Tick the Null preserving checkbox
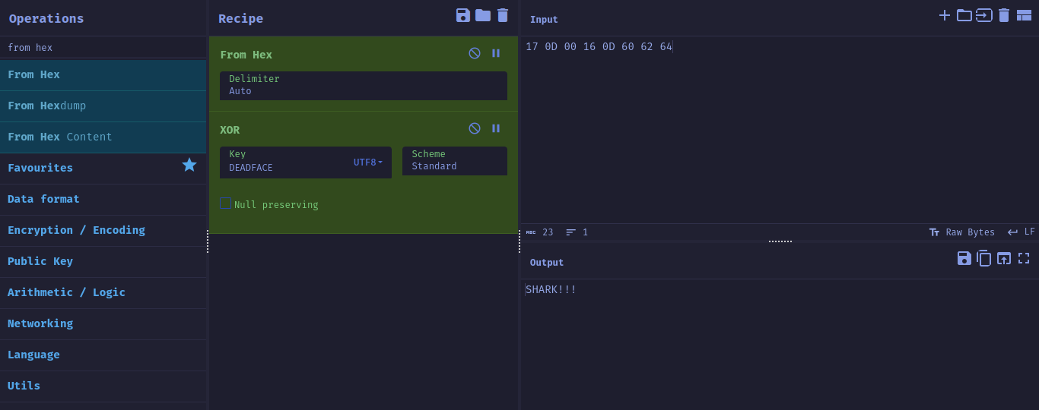1039x410 pixels. (x=225, y=203)
